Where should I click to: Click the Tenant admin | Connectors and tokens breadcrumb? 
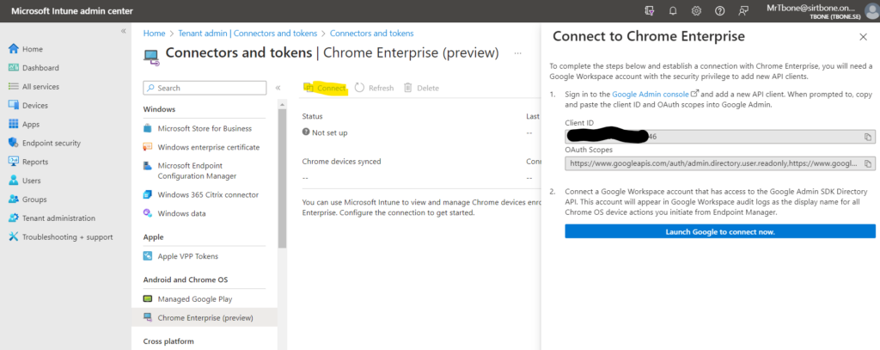click(247, 34)
